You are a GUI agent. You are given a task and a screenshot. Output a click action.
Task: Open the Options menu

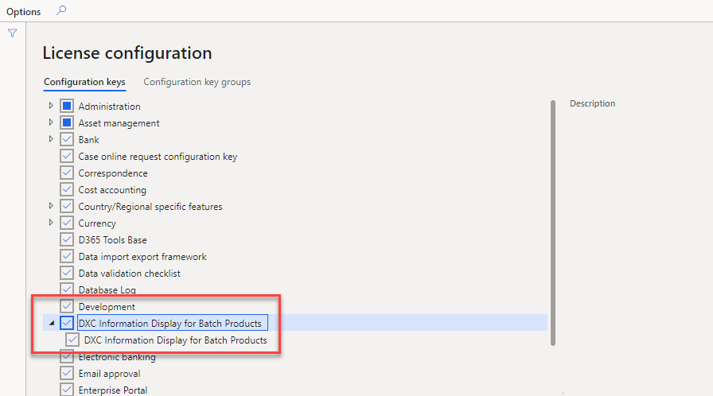coord(24,12)
